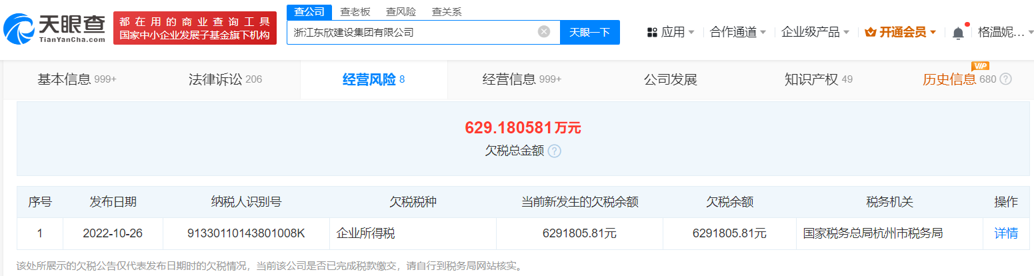Click the 当前新发生的欠税余额 column header
This screenshot has width=1034, height=276.
pos(579,201)
